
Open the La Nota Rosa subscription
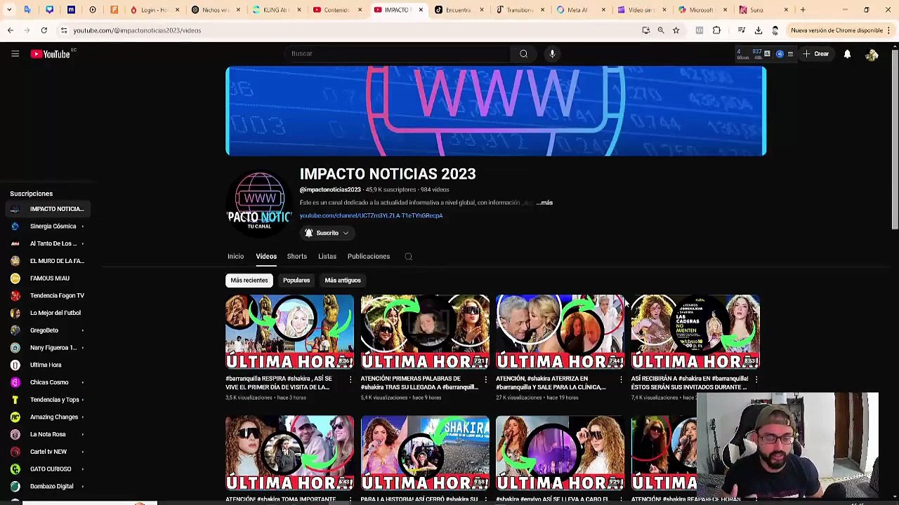[x=48, y=434]
